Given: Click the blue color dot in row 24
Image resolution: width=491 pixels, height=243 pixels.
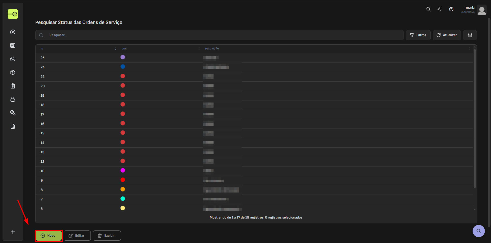Looking at the screenshot, I should [x=123, y=67].
